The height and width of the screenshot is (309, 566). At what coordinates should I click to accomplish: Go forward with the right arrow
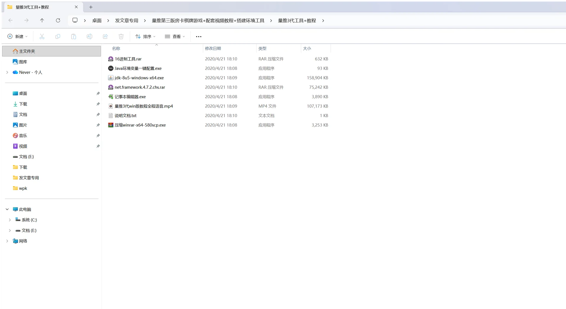point(26,20)
